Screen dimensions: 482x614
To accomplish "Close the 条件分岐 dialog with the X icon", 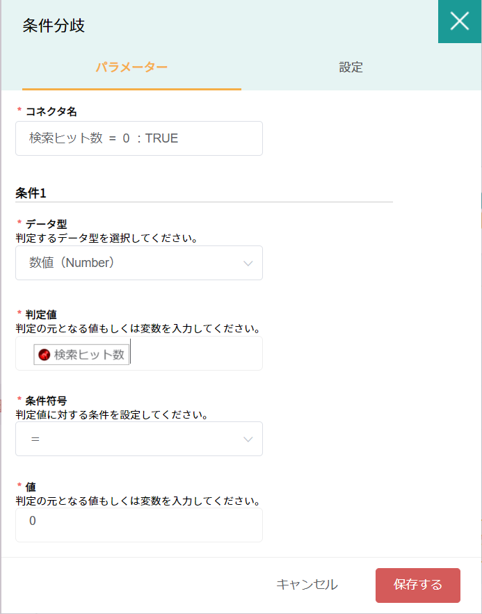I will [460, 21].
